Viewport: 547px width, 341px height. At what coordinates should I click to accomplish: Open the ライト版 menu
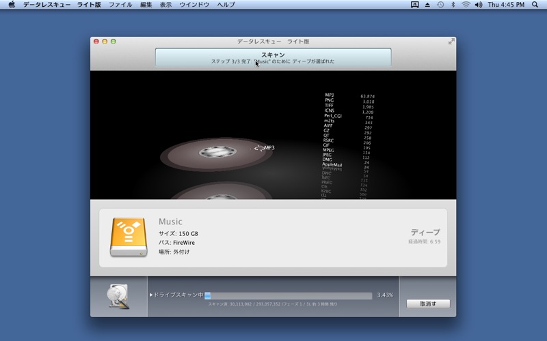[89, 5]
